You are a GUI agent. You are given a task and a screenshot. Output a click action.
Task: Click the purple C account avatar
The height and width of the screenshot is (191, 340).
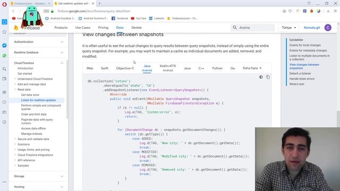328,28
